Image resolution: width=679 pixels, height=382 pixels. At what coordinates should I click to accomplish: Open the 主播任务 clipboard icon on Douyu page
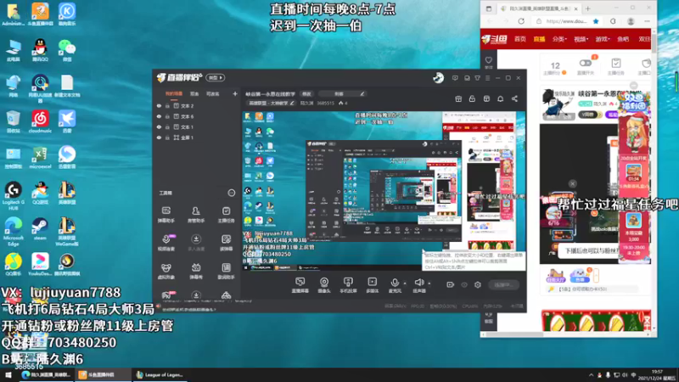(x=616, y=67)
